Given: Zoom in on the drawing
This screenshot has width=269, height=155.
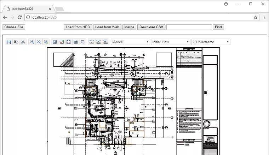Looking at the screenshot, I should [x=32, y=42].
